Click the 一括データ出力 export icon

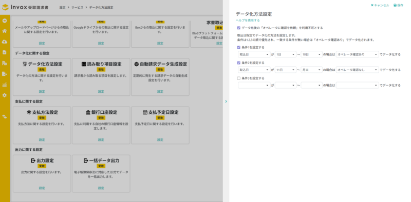86,160
